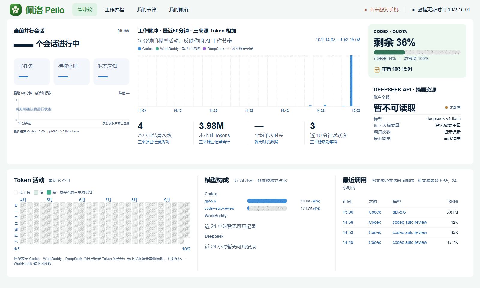The image size is (480, 288).
Task: Select the 待你处理 card
Action: (72, 72)
